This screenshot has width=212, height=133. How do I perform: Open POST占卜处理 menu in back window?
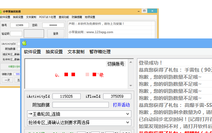click(x=48, y=17)
